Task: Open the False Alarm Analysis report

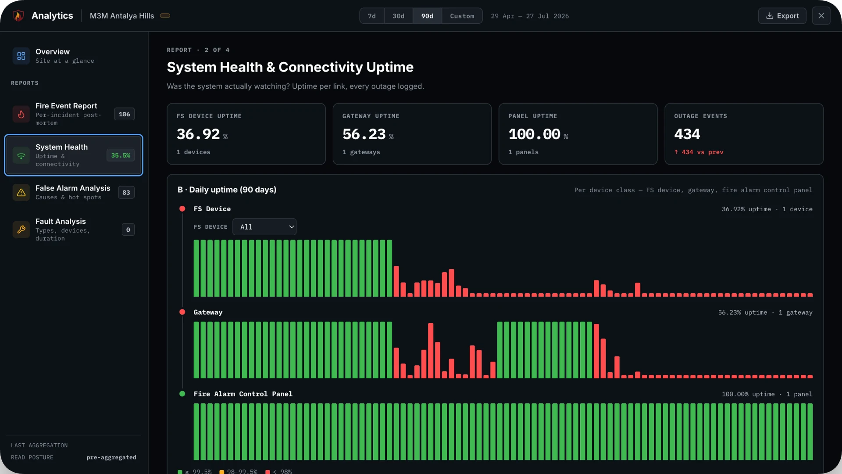Action: pyautogui.click(x=73, y=192)
